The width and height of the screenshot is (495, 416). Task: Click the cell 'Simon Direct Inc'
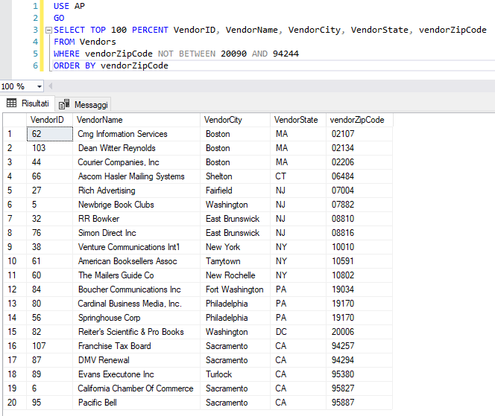pos(136,233)
